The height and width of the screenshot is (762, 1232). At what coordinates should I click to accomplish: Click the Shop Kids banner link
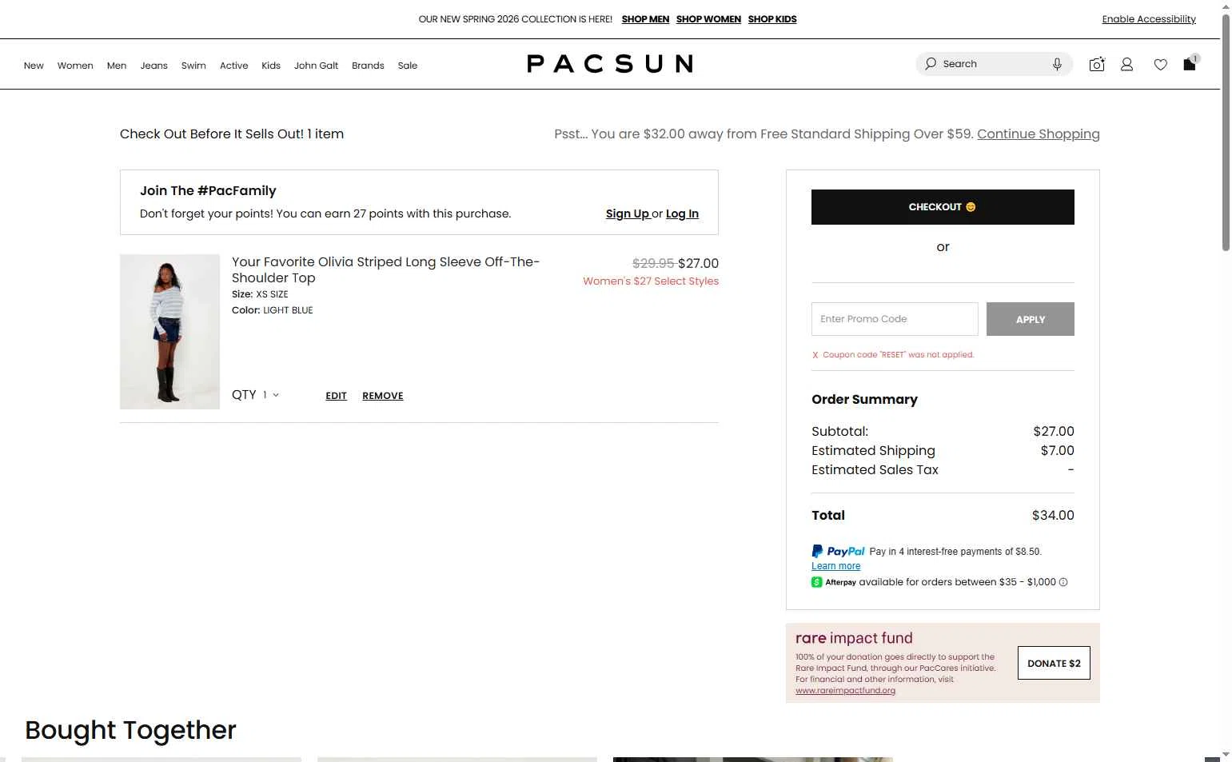772,19
